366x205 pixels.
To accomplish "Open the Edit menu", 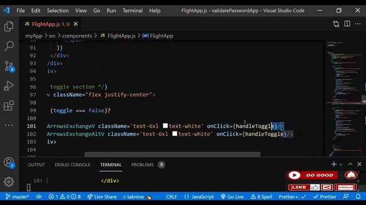I will (35, 11).
